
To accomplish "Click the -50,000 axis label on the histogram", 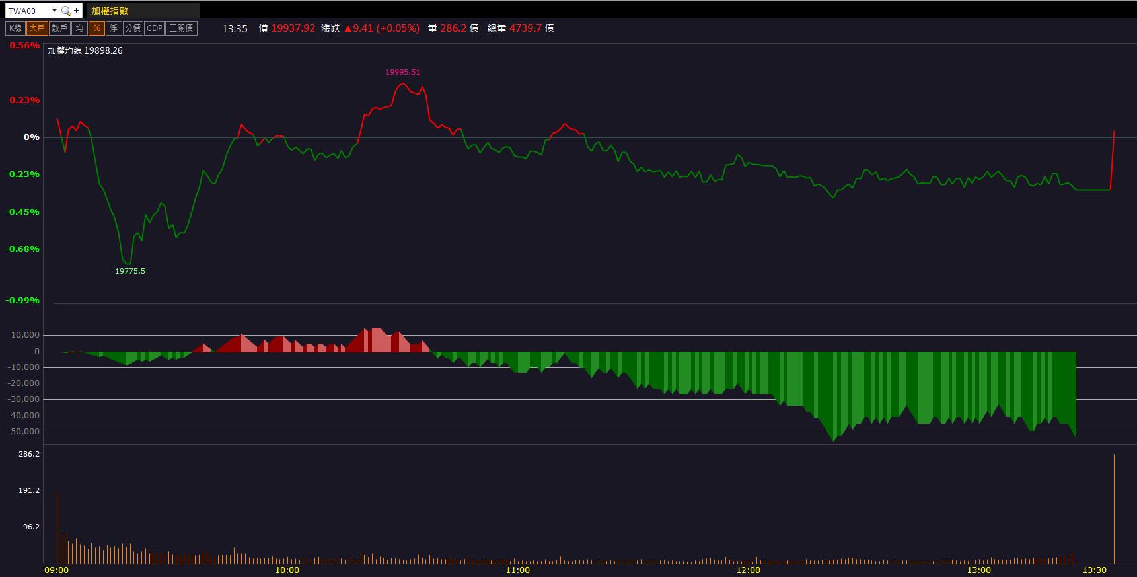I will click(x=24, y=432).
